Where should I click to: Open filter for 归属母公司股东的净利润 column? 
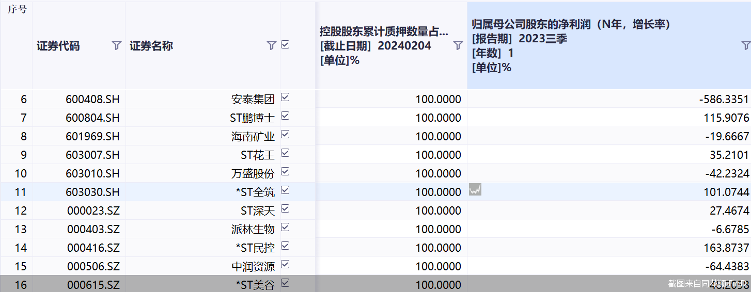(746, 45)
